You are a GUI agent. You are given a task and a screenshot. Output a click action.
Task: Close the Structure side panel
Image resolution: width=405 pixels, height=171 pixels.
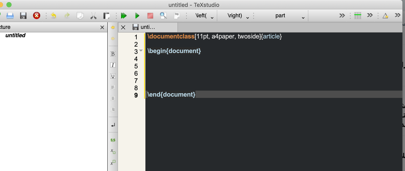[x=102, y=27]
